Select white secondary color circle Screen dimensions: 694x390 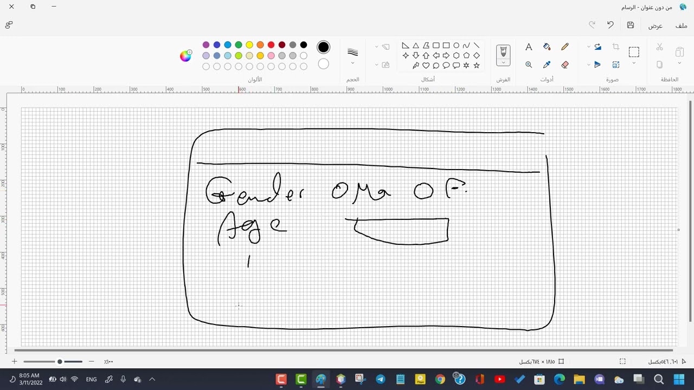(324, 64)
